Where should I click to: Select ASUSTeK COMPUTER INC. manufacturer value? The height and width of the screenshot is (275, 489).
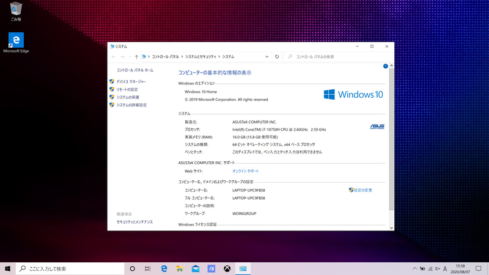(x=254, y=122)
